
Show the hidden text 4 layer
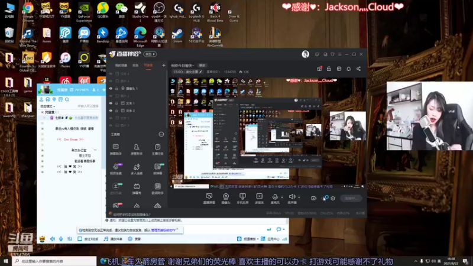111,73
